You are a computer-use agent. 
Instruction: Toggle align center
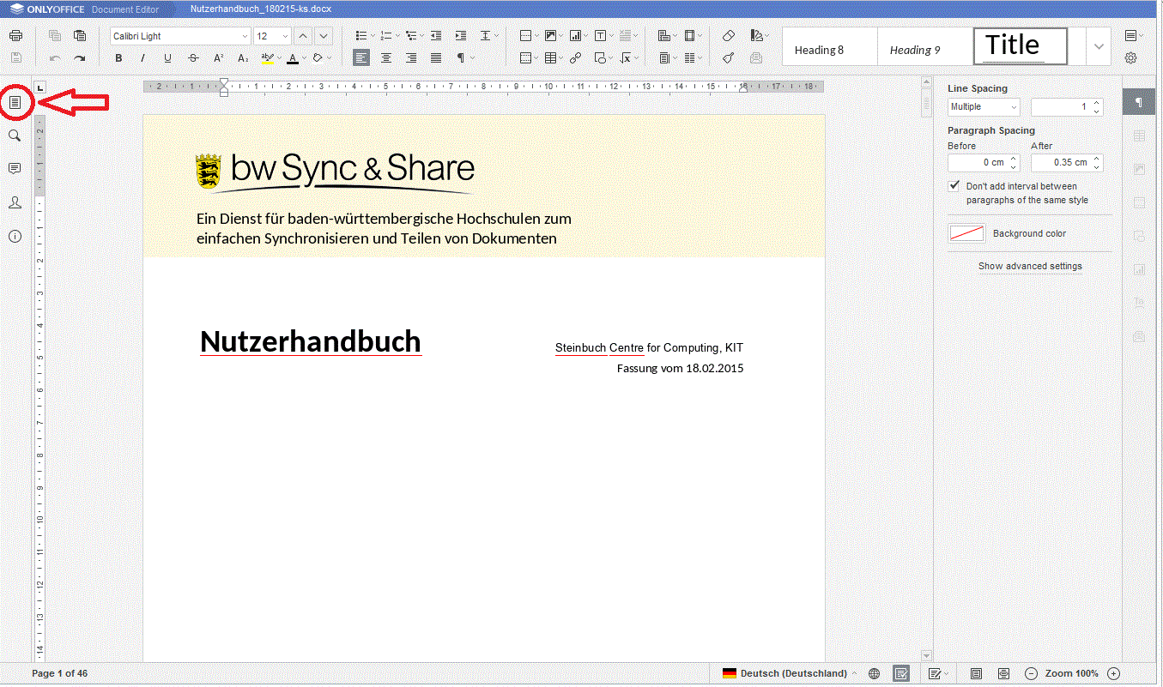click(x=386, y=58)
